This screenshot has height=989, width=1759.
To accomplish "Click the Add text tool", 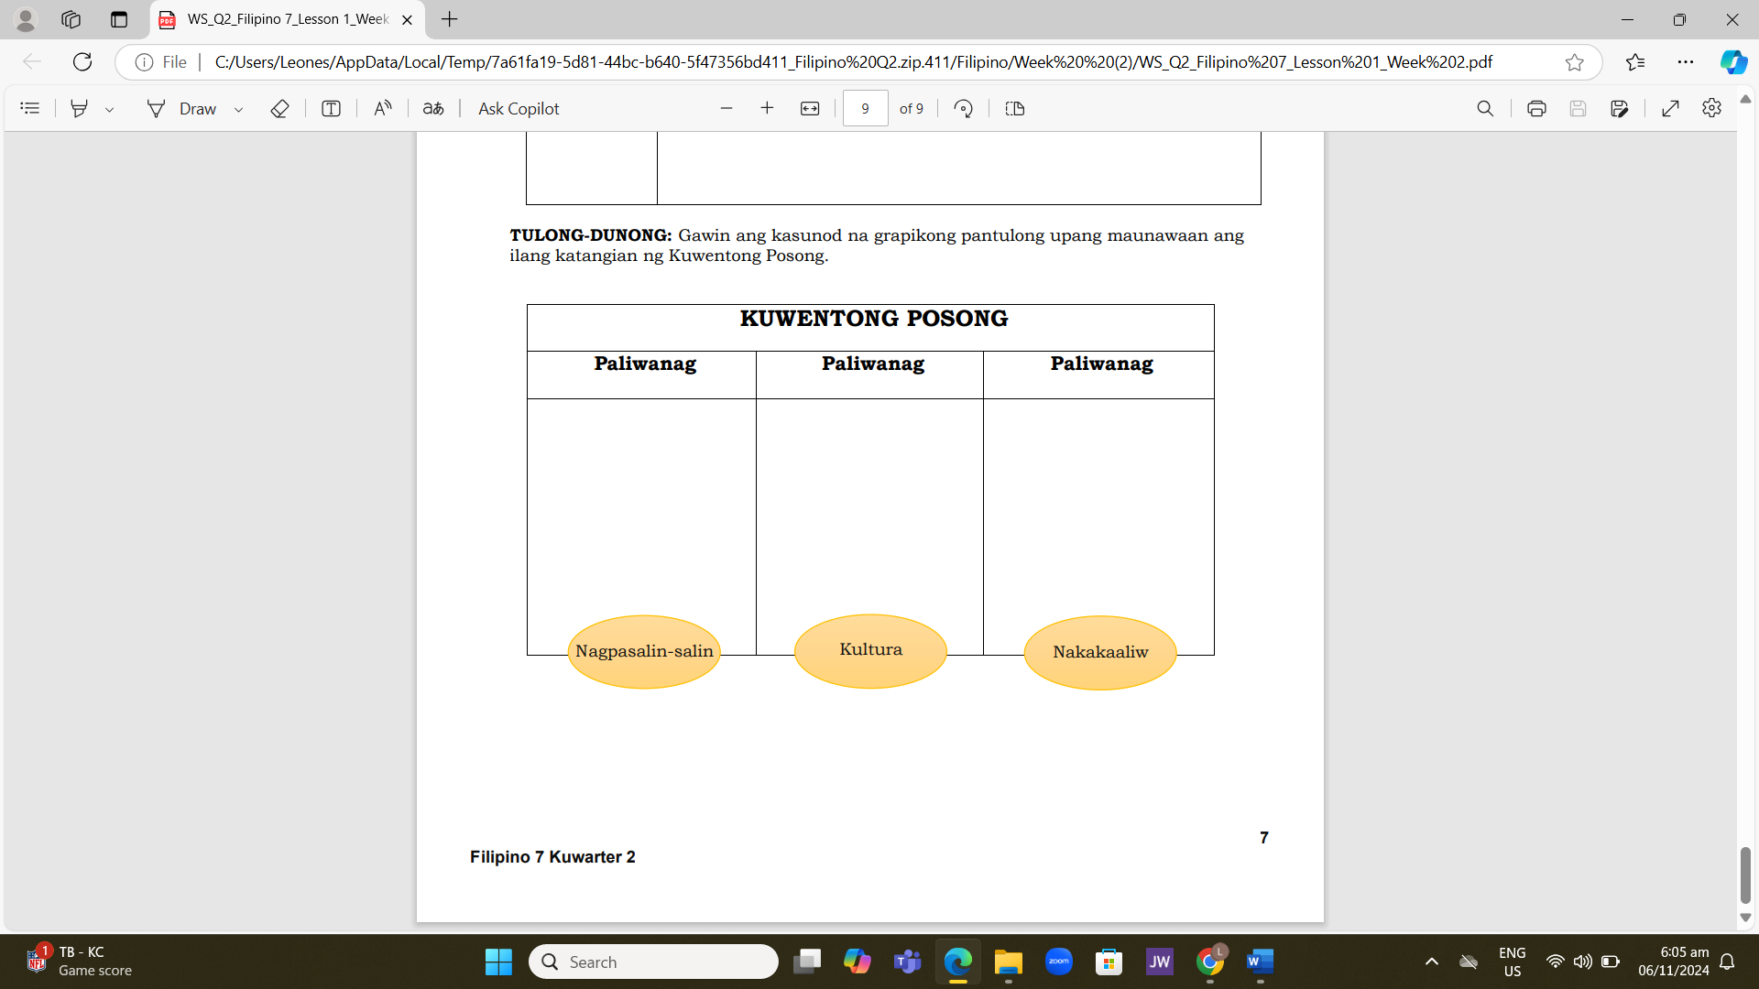I will point(331,108).
